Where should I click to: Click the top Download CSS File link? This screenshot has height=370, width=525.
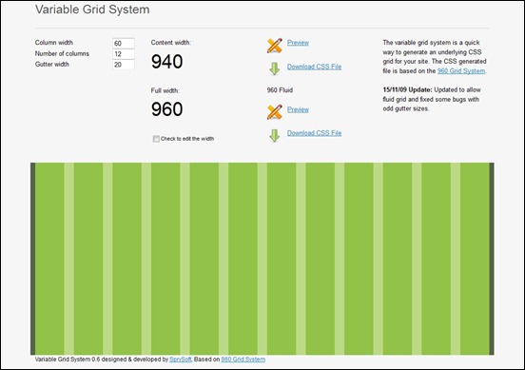(x=315, y=67)
